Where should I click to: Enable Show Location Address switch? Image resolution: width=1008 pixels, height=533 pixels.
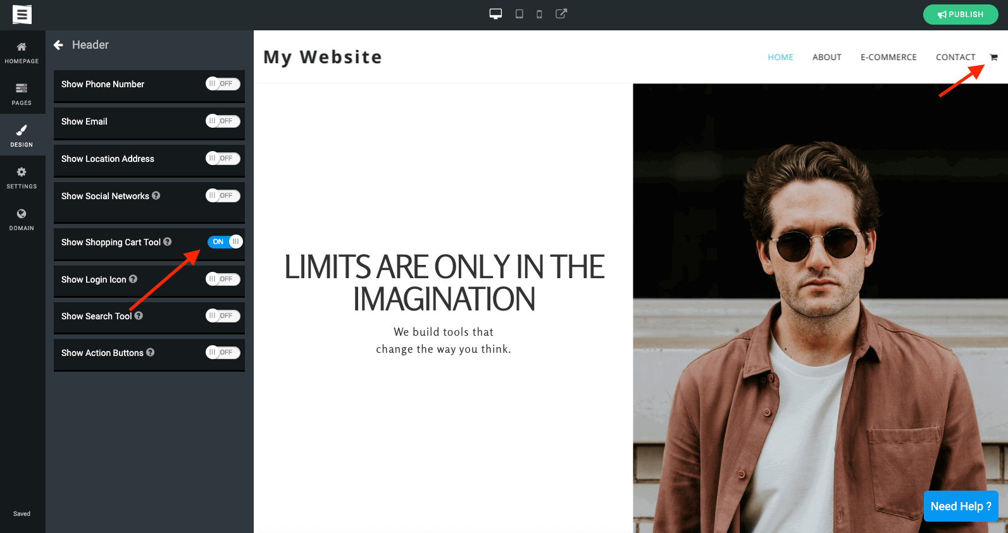223,158
